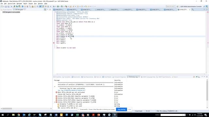
Task: Open Chrome from the taskbar
Action: 19,115
